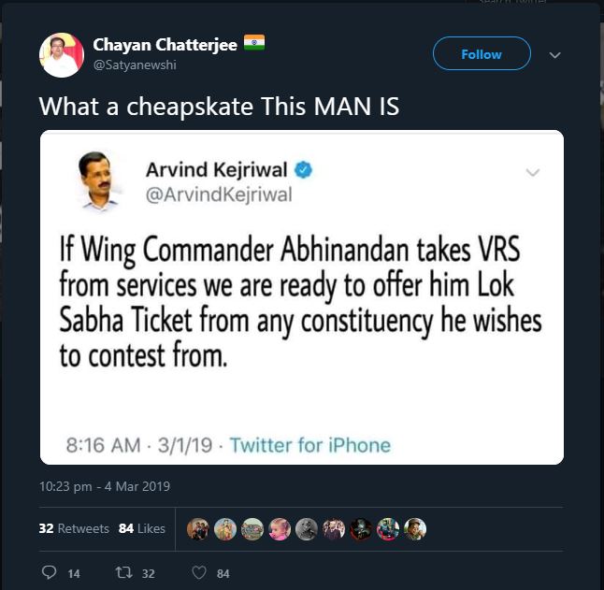Expand tweet options chevron next to Follow
The width and height of the screenshot is (604, 590).
coord(554,55)
